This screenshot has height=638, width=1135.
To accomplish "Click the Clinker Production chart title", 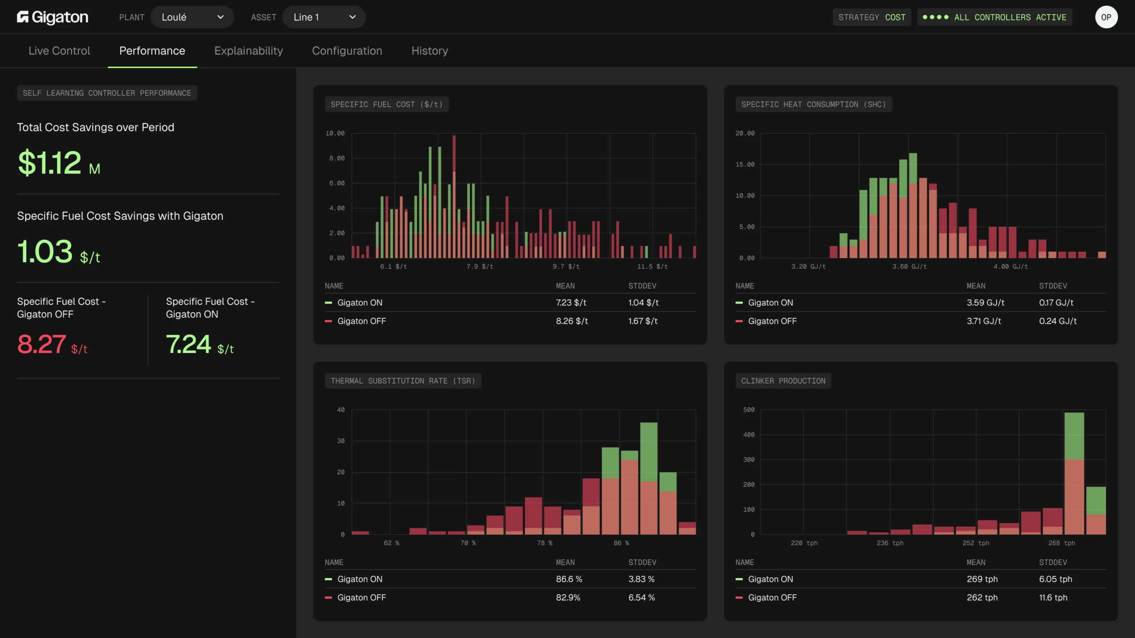I will coord(783,381).
